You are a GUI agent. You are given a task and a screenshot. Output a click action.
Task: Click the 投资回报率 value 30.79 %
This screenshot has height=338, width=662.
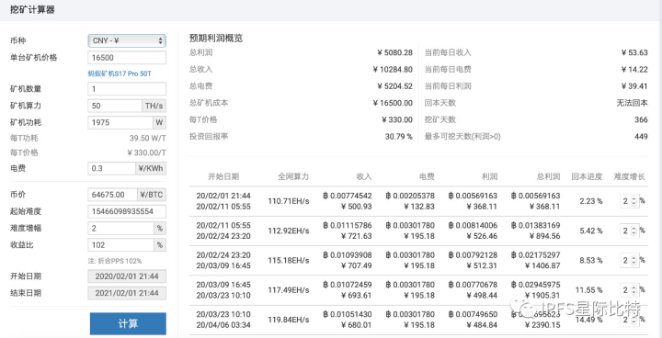pyautogui.click(x=398, y=136)
